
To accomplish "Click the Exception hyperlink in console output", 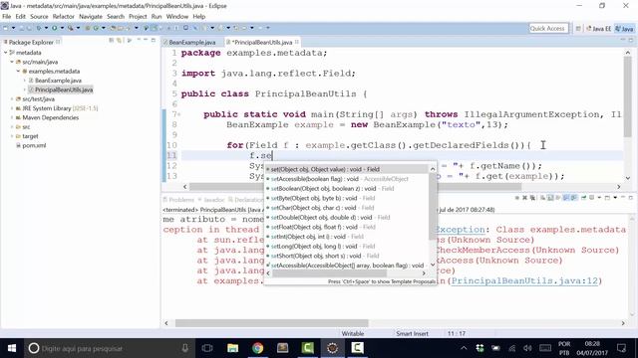I will click(460, 230).
